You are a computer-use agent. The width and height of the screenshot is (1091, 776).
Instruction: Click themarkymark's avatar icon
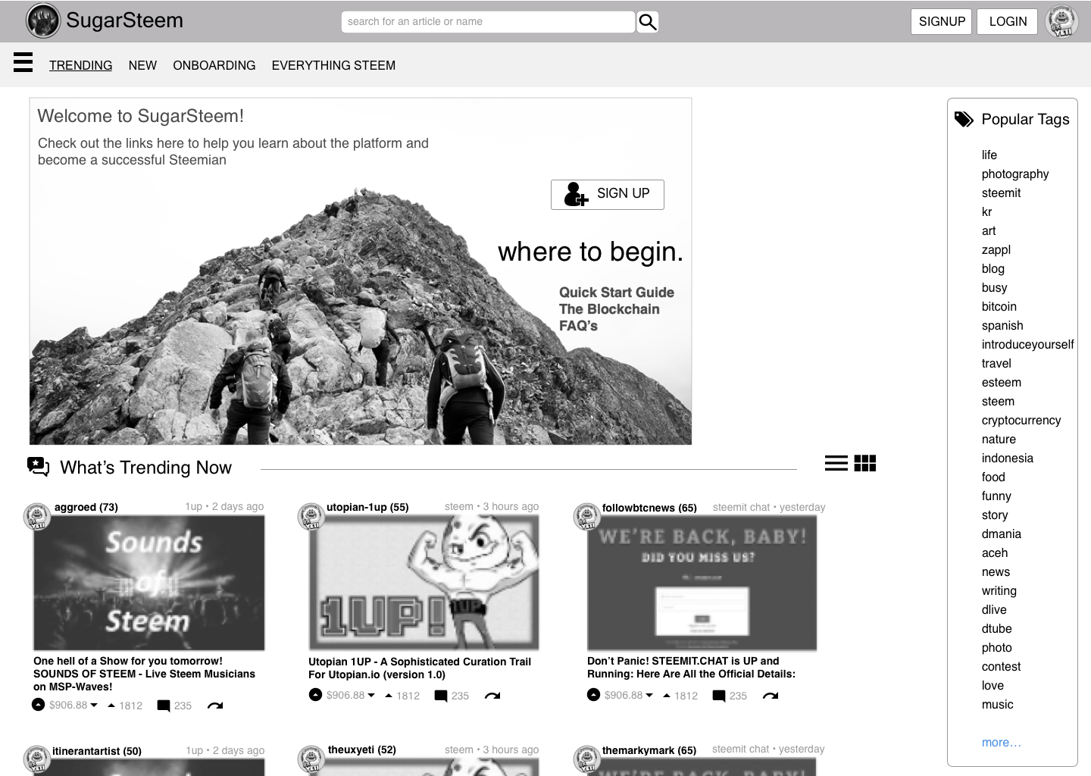tap(587, 759)
